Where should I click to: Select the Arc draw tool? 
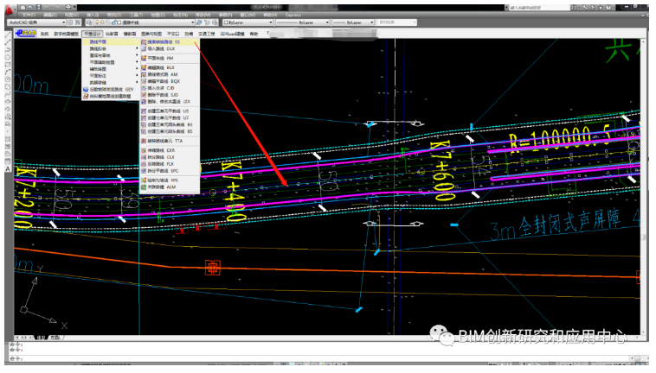(x=8, y=72)
